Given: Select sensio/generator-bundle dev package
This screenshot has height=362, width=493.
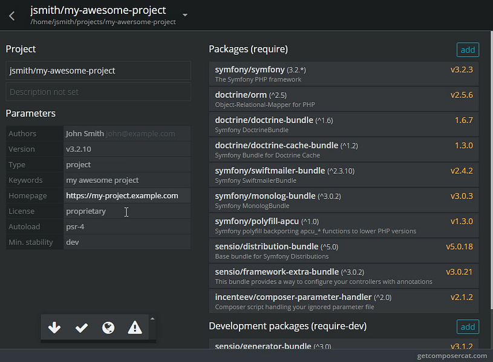Looking at the screenshot, I should click(x=344, y=344).
